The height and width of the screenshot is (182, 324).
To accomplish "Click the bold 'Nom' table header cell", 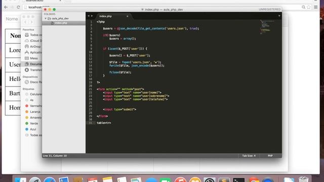I will (x=13, y=36).
